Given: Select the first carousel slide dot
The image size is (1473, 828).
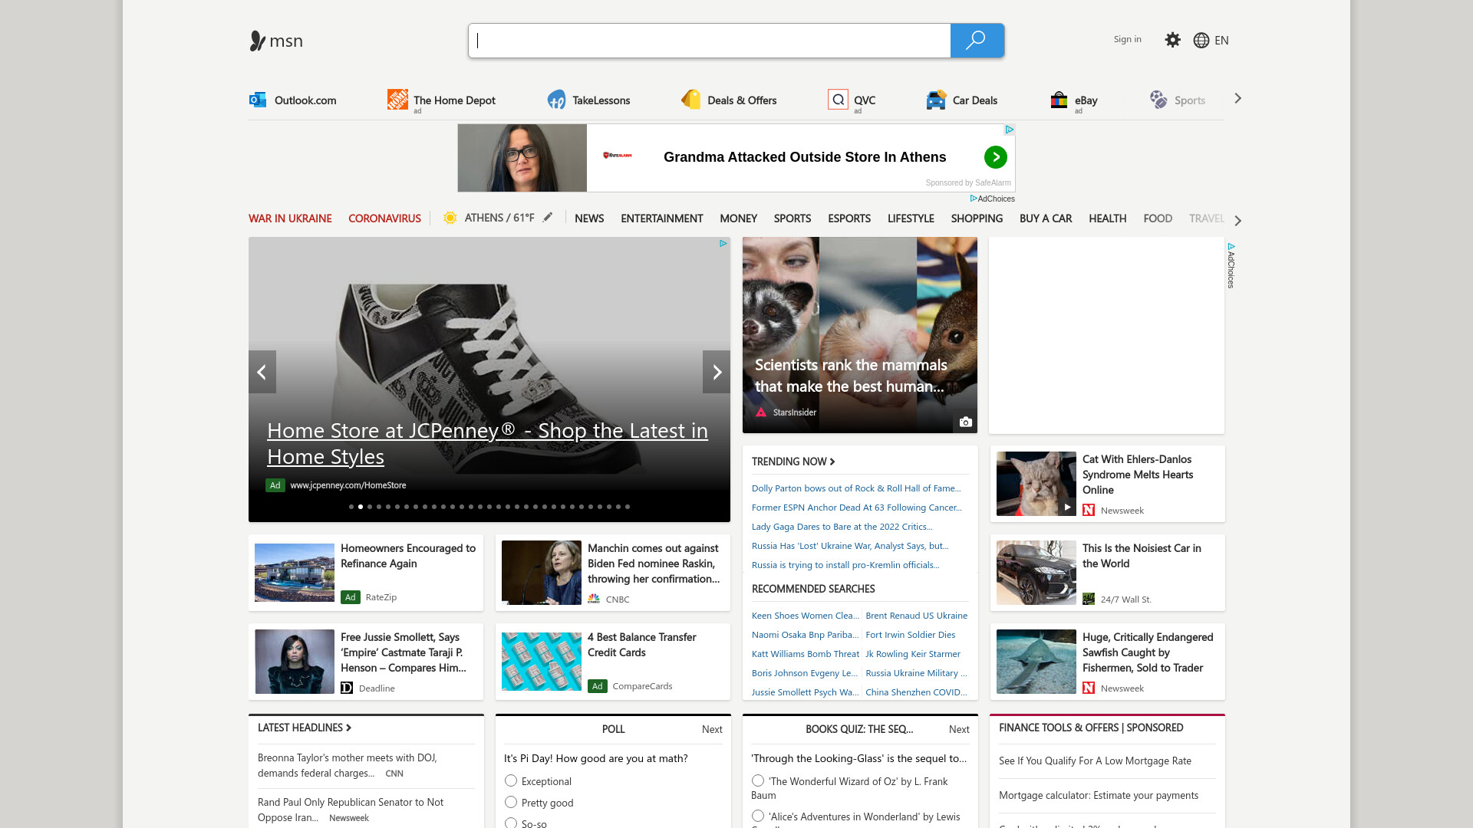Looking at the screenshot, I should point(351,507).
